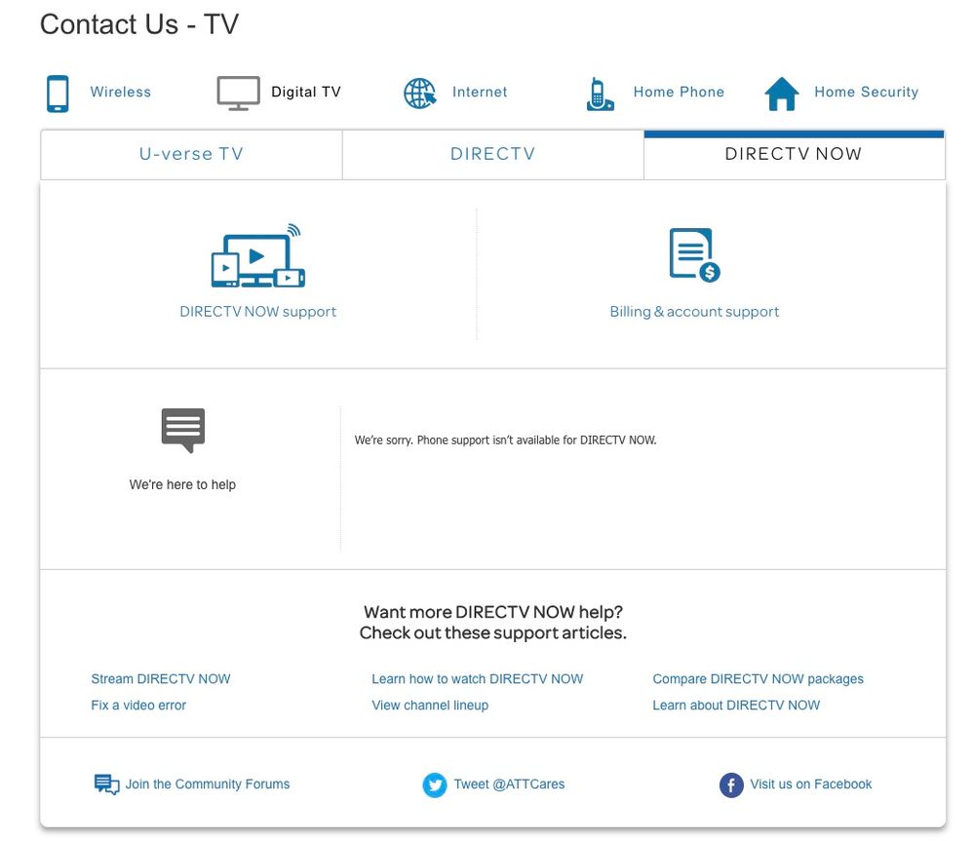Open the Stream DIRECTV NOW article
Viewport: 974px width, 841px height.
[x=161, y=678]
